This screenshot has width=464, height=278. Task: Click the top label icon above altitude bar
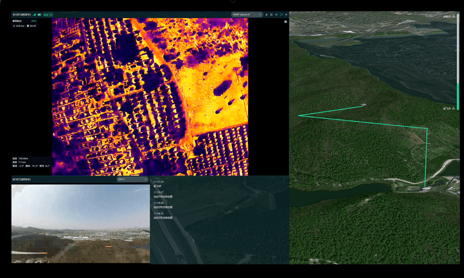pyautogui.click(x=450, y=16)
